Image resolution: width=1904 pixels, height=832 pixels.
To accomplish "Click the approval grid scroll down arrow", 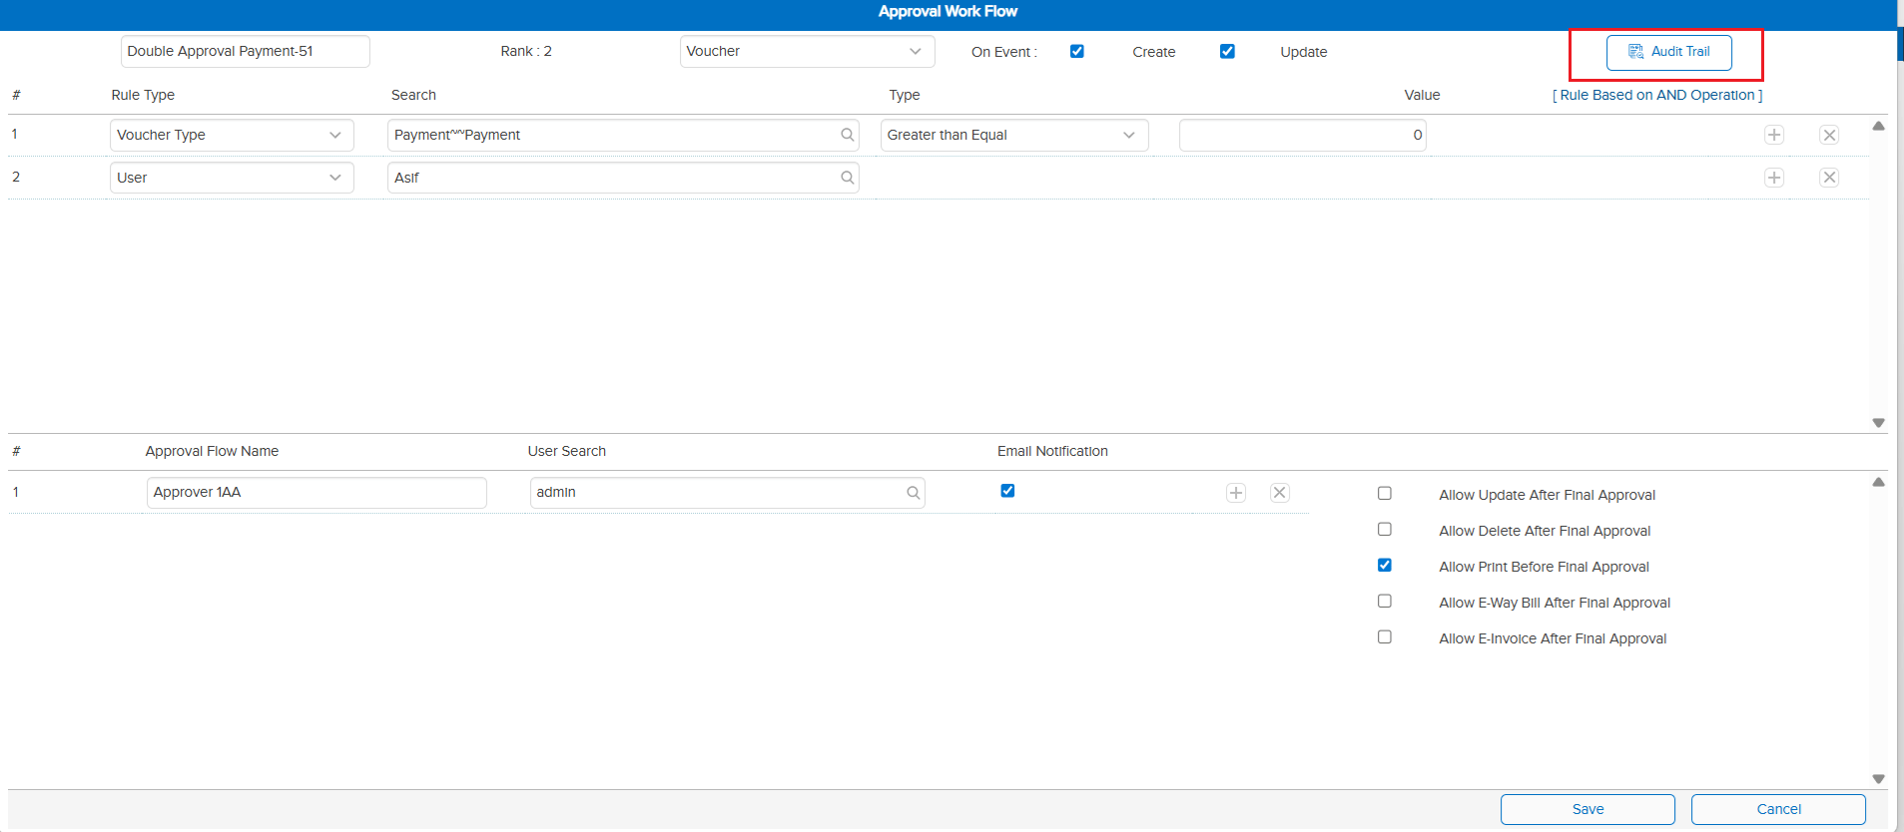I will [x=1878, y=779].
